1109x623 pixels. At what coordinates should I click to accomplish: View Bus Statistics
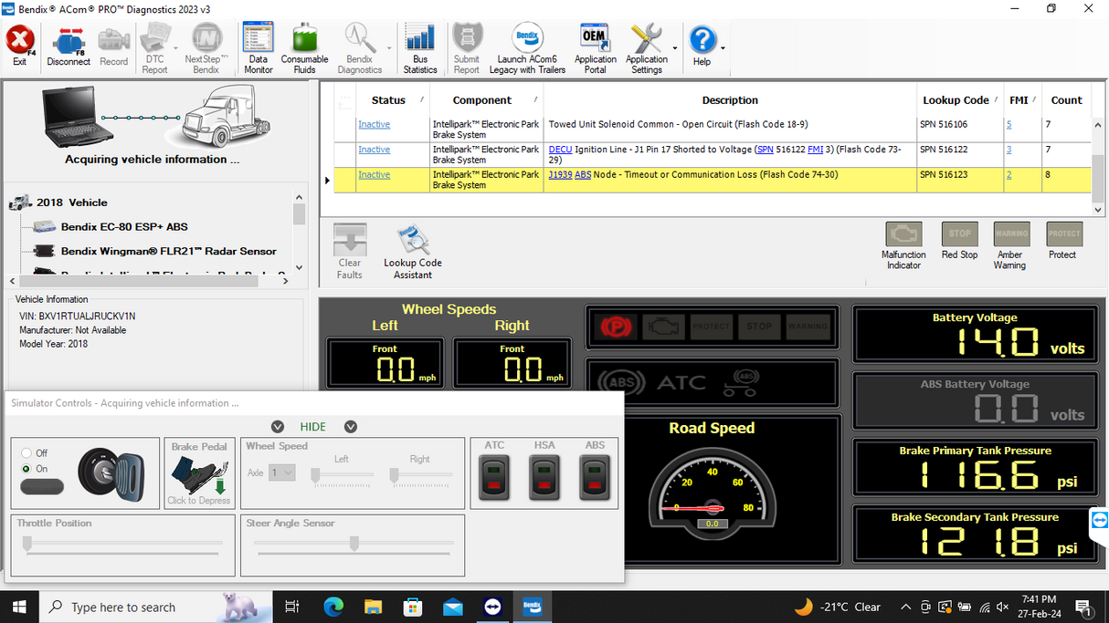(419, 47)
